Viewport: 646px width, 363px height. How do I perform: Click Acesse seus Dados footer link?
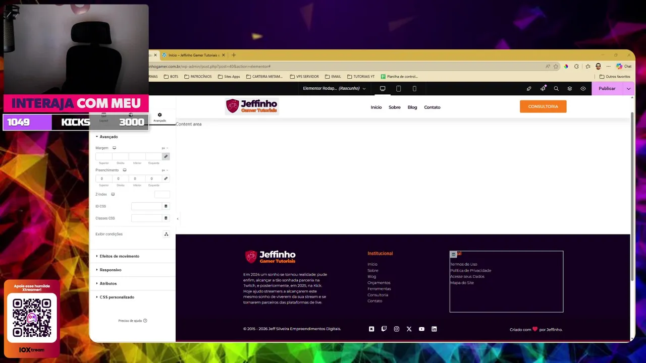[467, 276]
